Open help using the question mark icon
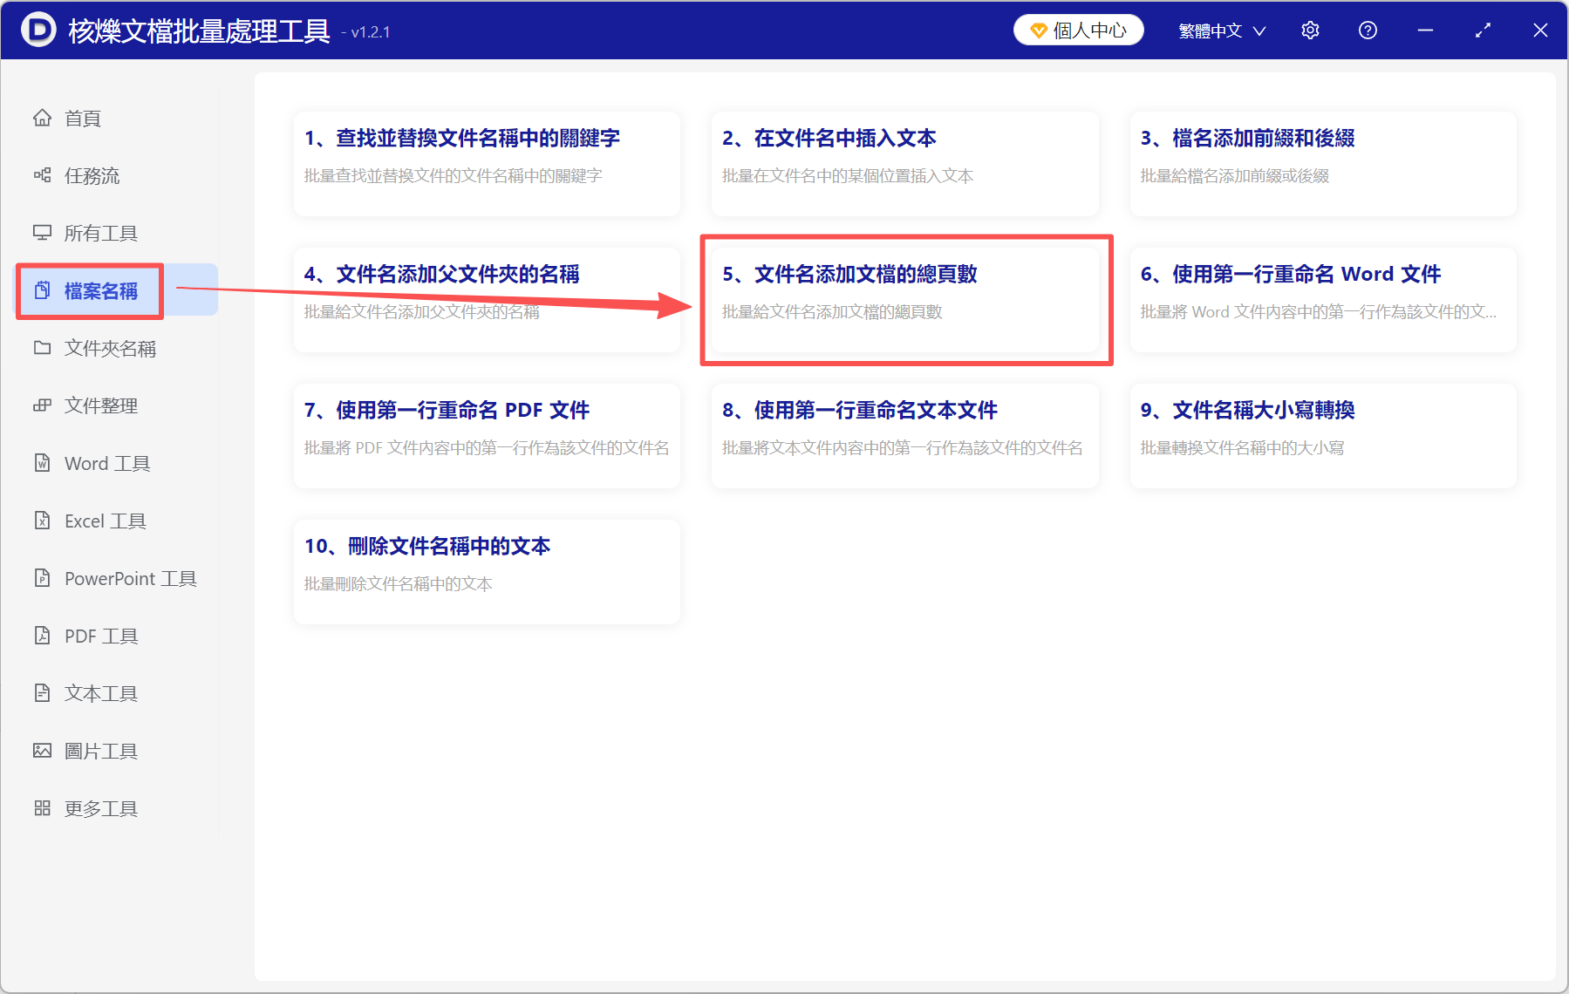 1368,30
